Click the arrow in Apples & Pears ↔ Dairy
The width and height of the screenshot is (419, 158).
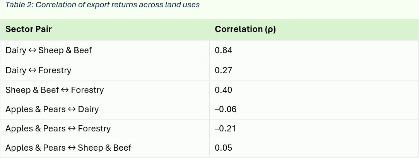coord(72,109)
